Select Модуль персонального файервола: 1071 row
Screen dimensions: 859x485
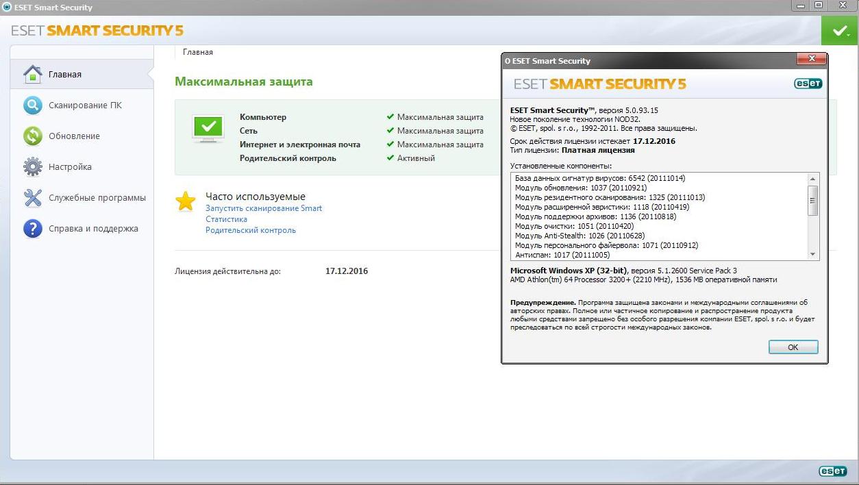(x=606, y=245)
